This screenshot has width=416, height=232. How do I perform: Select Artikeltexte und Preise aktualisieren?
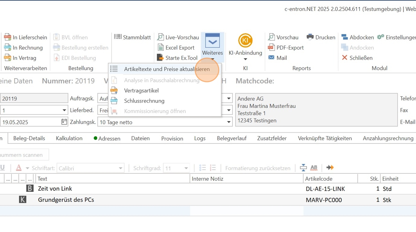167,69
